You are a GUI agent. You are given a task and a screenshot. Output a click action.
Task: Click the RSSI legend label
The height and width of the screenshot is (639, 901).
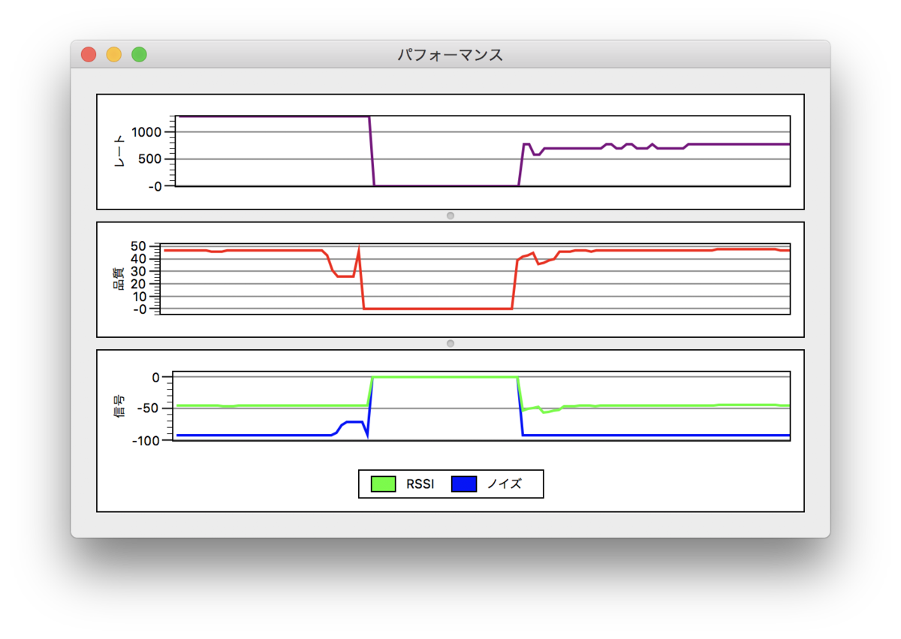(420, 484)
